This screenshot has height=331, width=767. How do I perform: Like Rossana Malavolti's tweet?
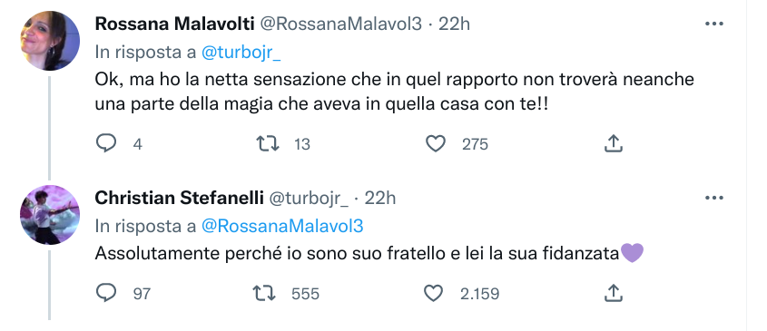pos(436,144)
